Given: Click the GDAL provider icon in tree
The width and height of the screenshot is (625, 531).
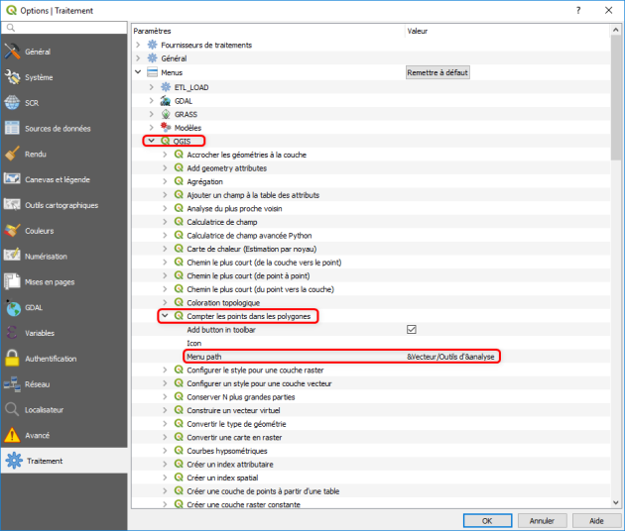Looking at the screenshot, I should point(166,101).
